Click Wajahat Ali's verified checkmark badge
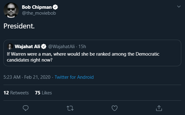The height and width of the screenshot is (115, 185). pyautogui.click(x=44, y=47)
